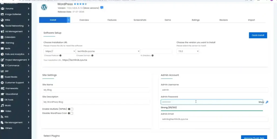Screen dimensions: 277x139
Task: Click the Gaming controller icon
Action: click(2, 43)
